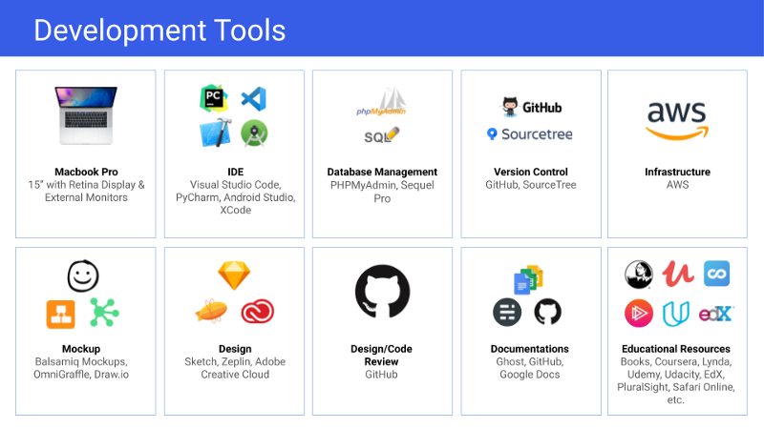The image size is (764, 429).
Task: Click the Version Control heading
Action: point(531,172)
